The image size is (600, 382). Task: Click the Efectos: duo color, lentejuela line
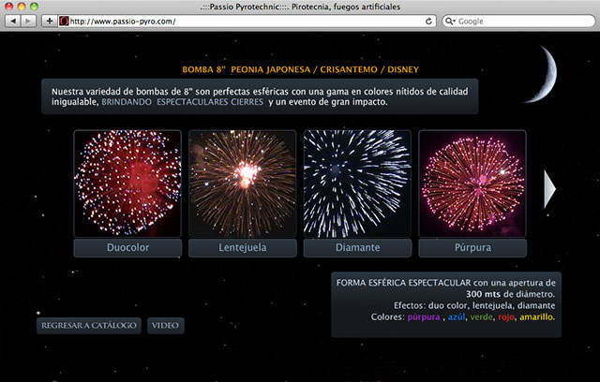474,305
